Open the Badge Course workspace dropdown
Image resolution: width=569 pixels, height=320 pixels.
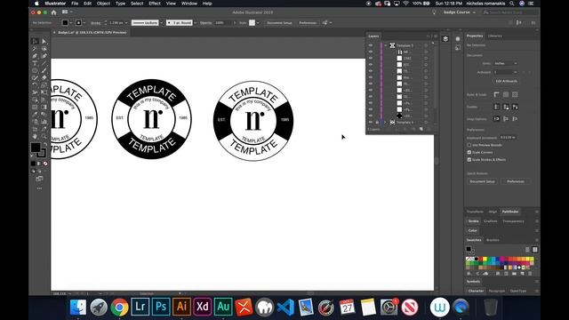tap(460, 12)
